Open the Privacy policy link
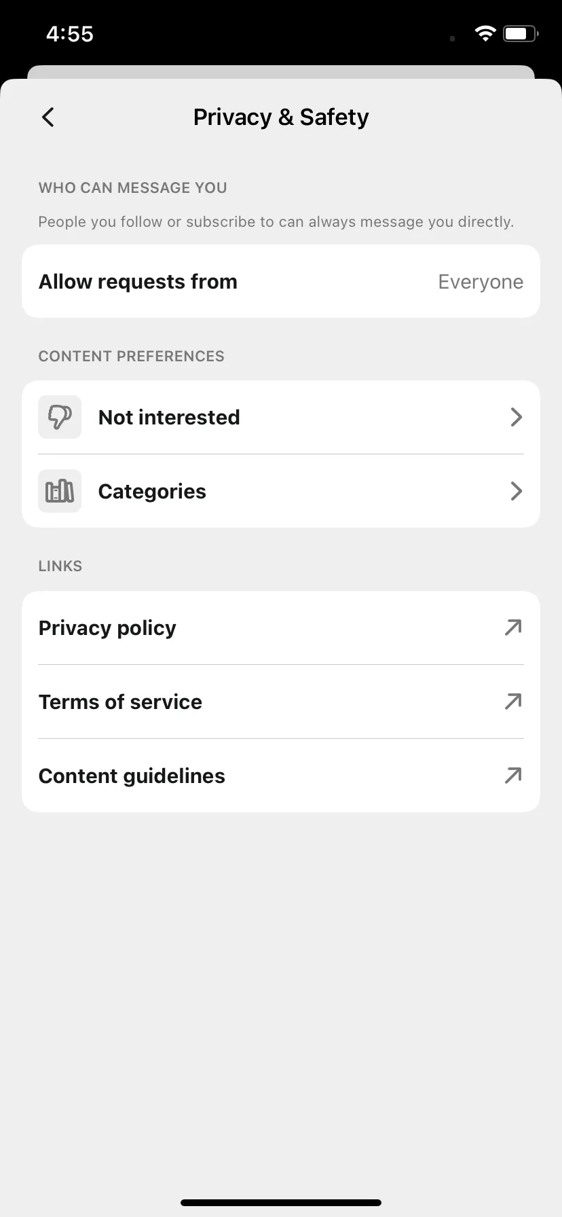562x1217 pixels. (x=281, y=628)
